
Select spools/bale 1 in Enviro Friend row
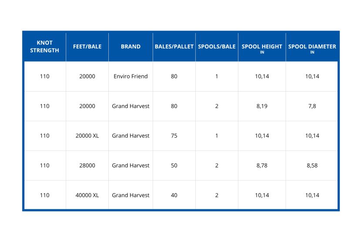point(217,76)
